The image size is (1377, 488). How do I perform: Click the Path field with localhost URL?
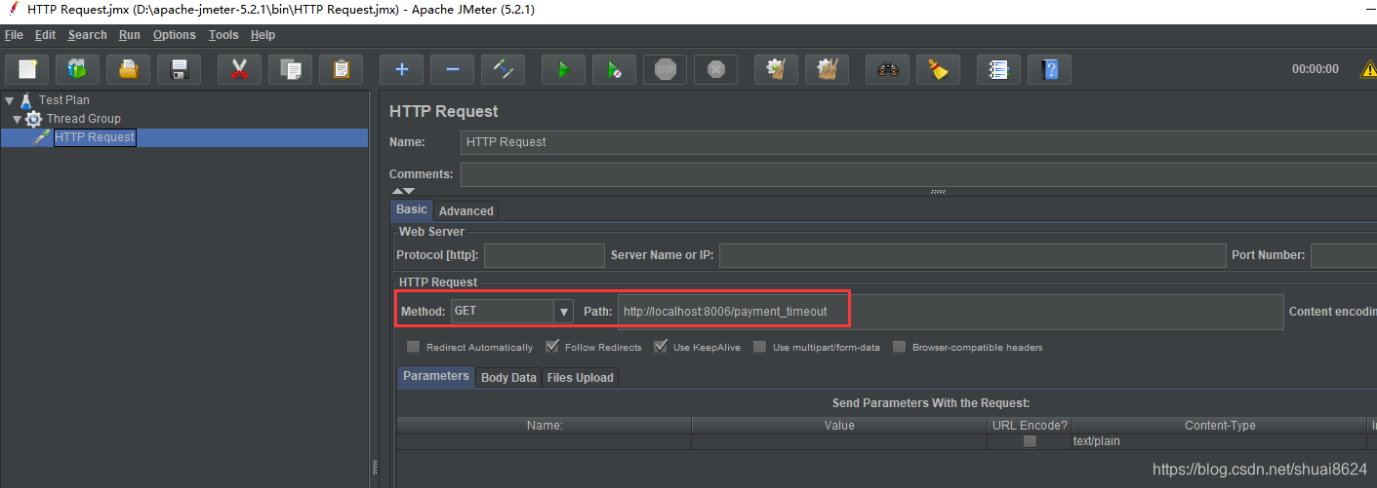pos(951,312)
